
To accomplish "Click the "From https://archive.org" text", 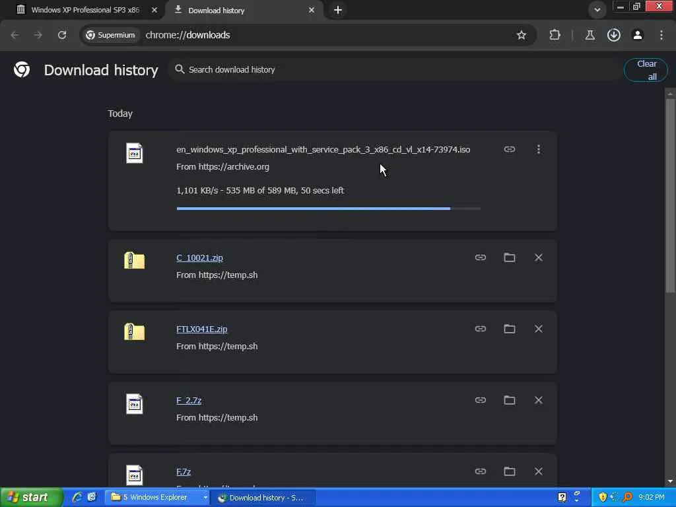I will 223,167.
